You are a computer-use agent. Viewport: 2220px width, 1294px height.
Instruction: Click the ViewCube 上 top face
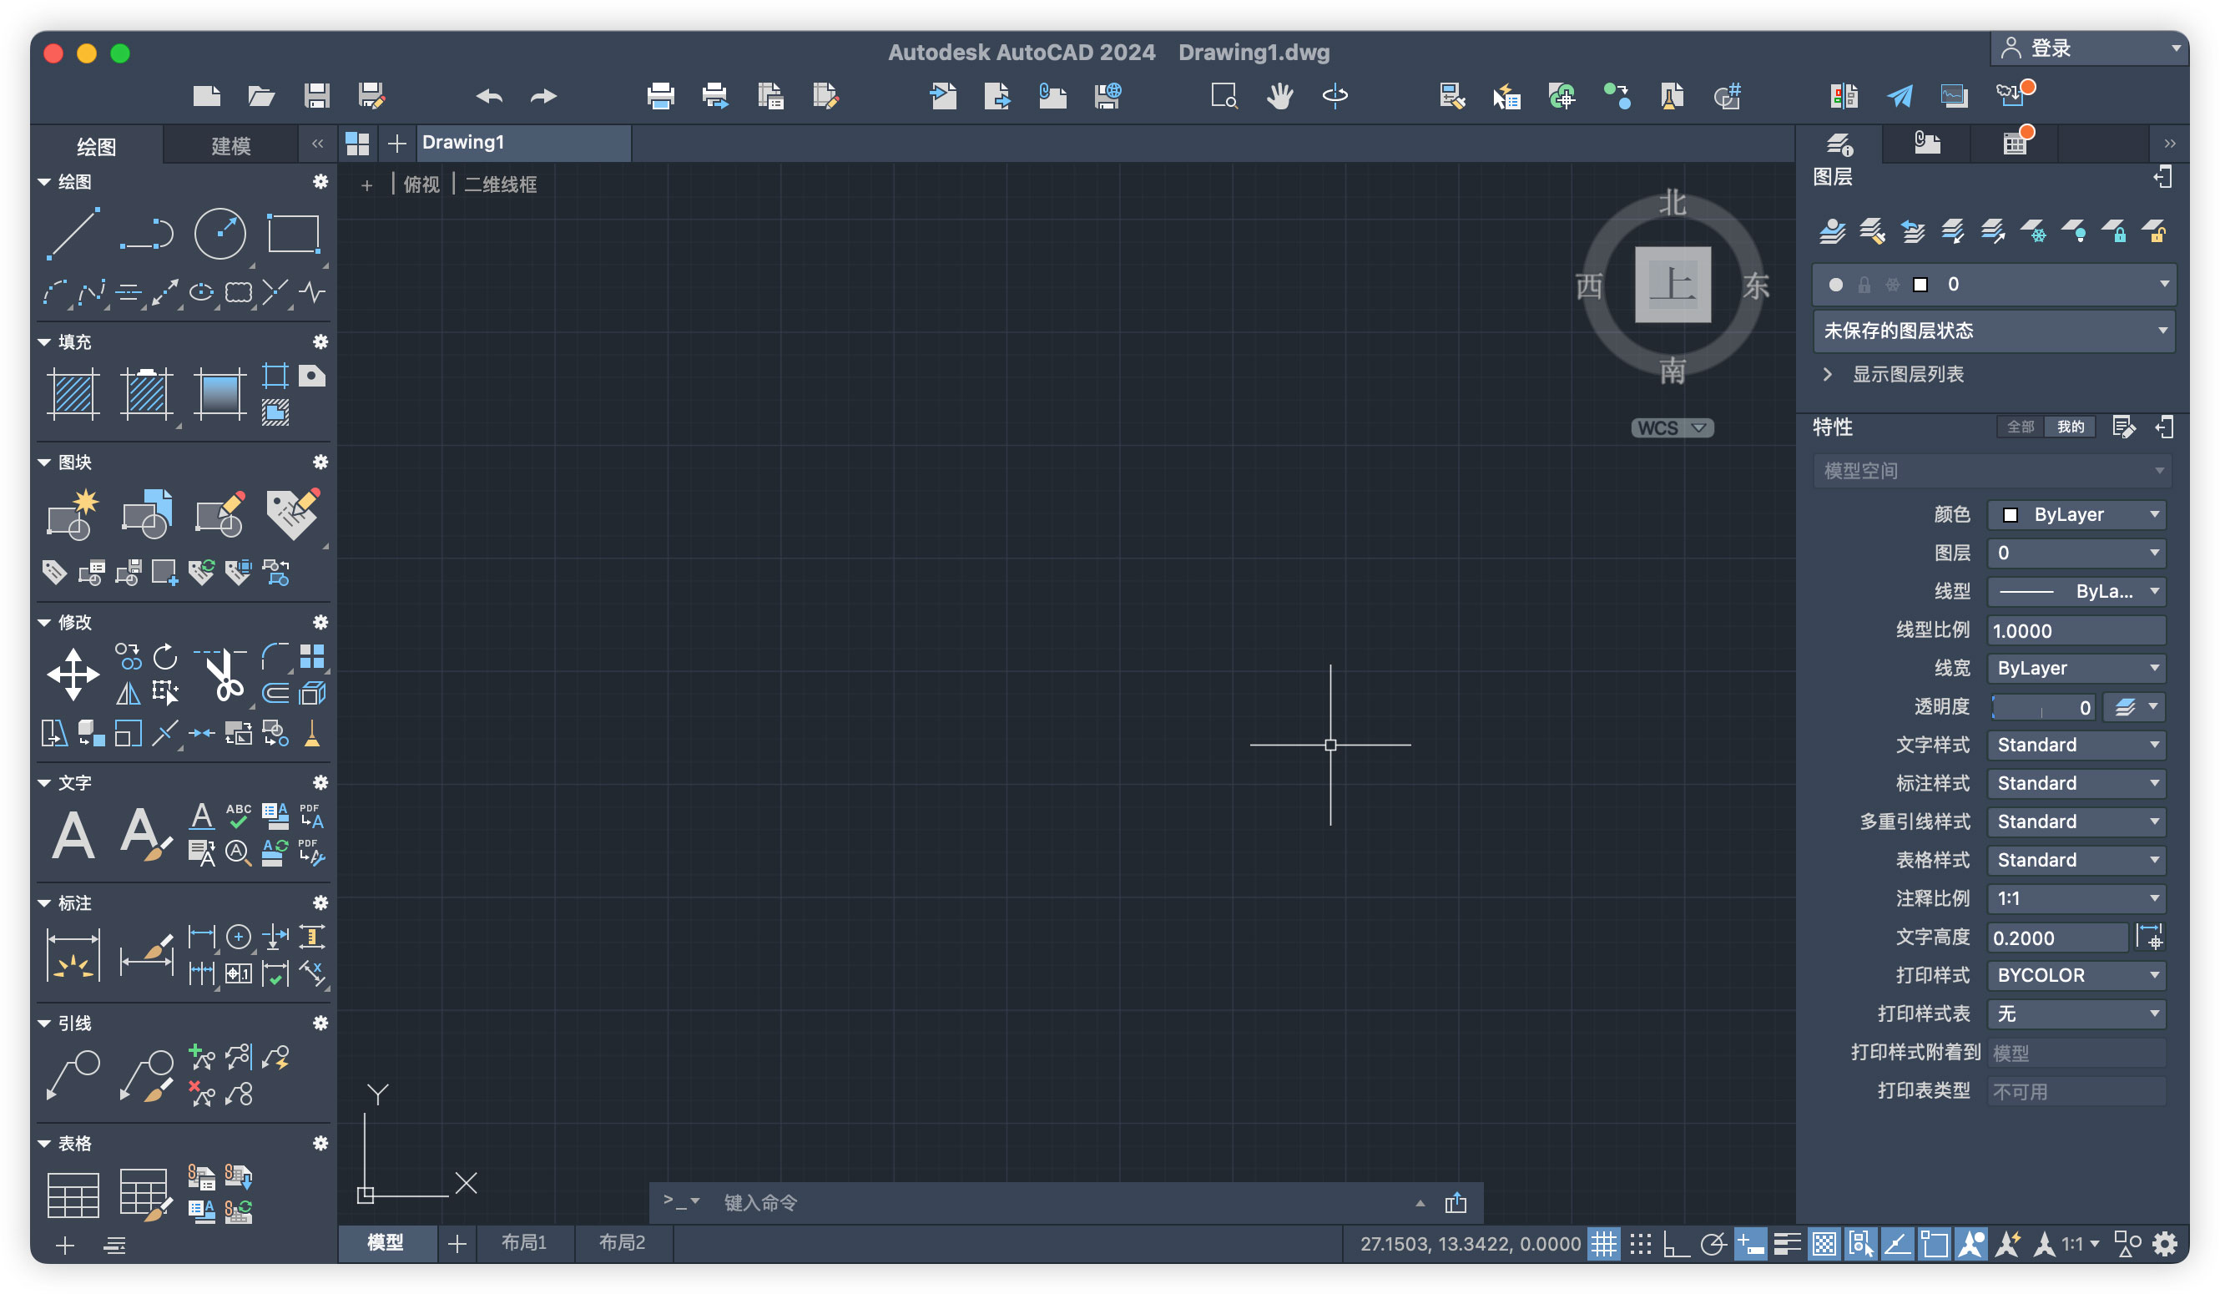coord(1673,284)
